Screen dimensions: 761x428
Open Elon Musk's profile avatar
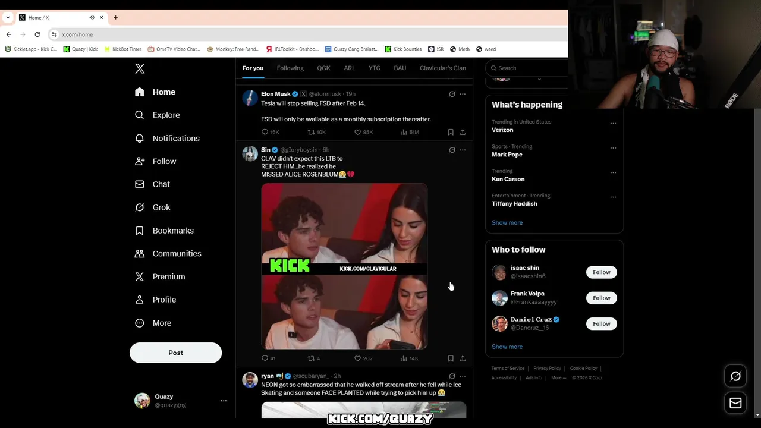[x=250, y=97]
